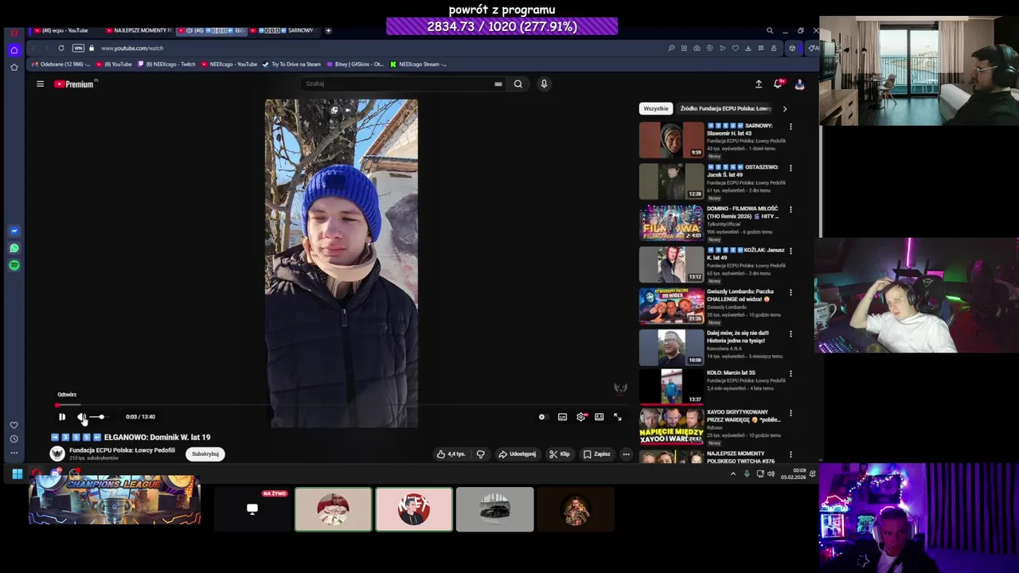This screenshot has height=573, width=1019.
Task: Start voice search with microphone icon
Action: coord(545,84)
